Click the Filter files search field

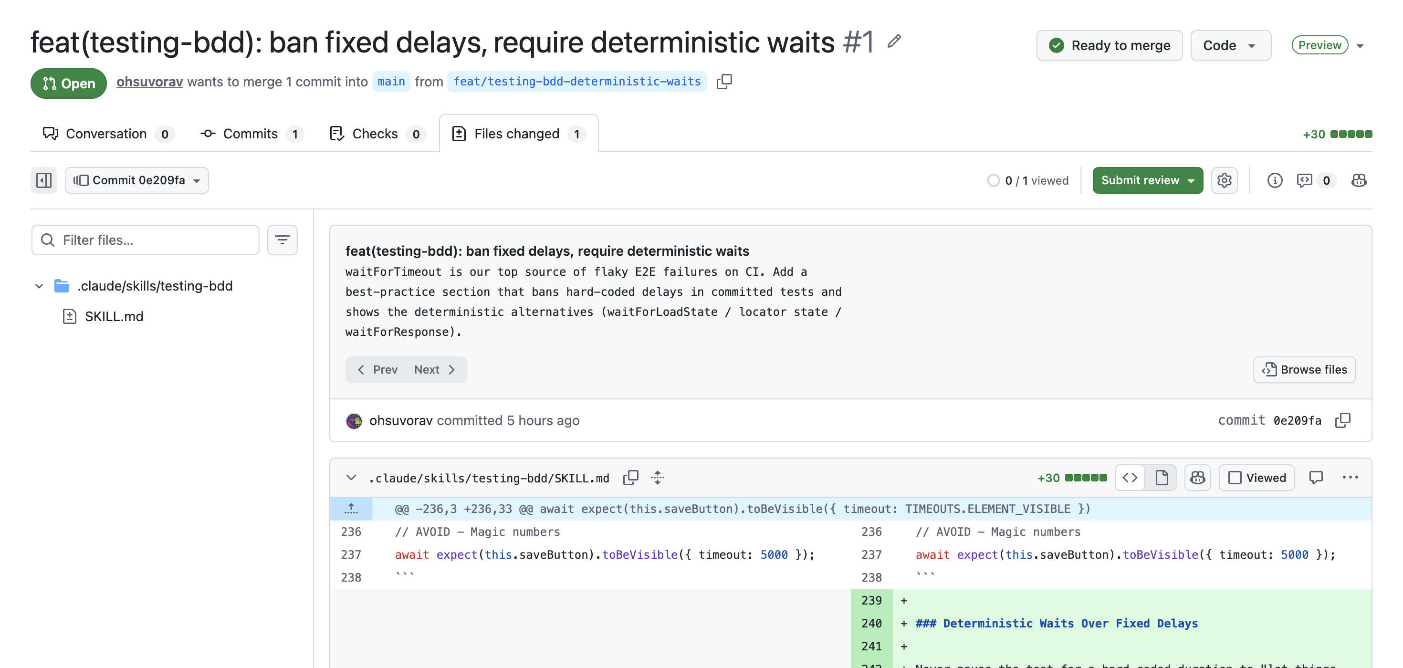[146, 240]
